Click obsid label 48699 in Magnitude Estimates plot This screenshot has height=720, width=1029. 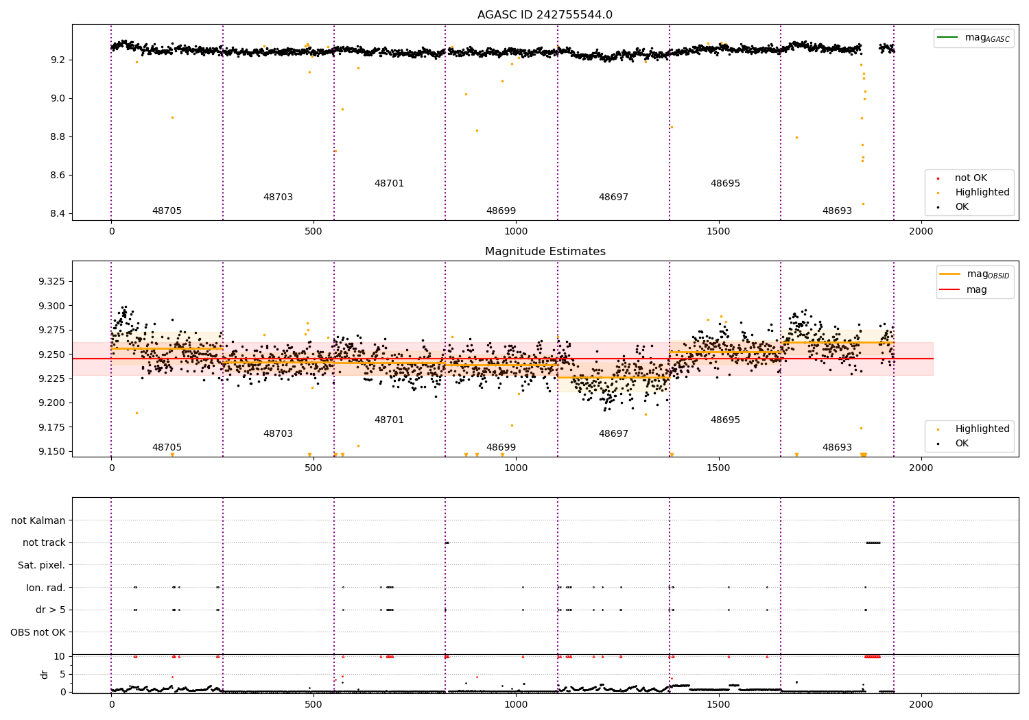[501, 448]
